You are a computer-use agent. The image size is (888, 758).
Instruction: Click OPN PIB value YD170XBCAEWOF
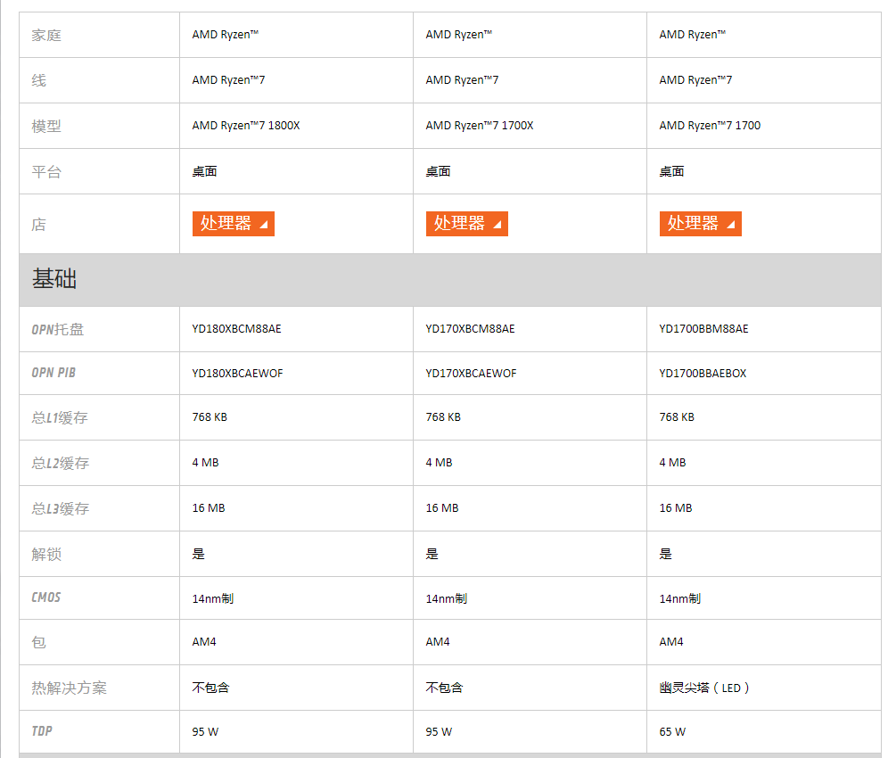[x=471, y=374]
